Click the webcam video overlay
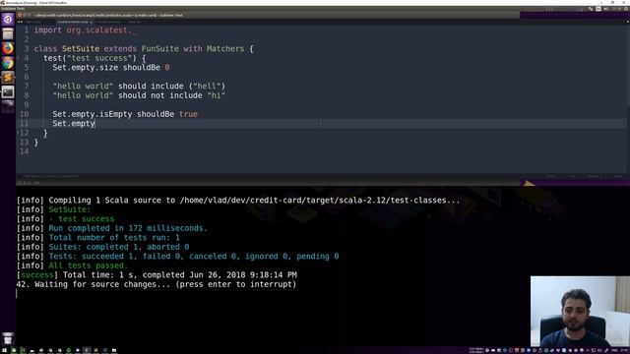630x354 pixels. point(580,311)
